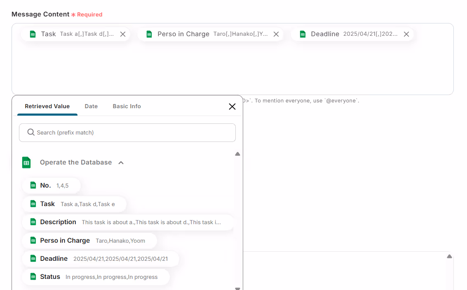Close the retrieved value picker panel
The image size is (467, 290).
[x=232, y=107]
